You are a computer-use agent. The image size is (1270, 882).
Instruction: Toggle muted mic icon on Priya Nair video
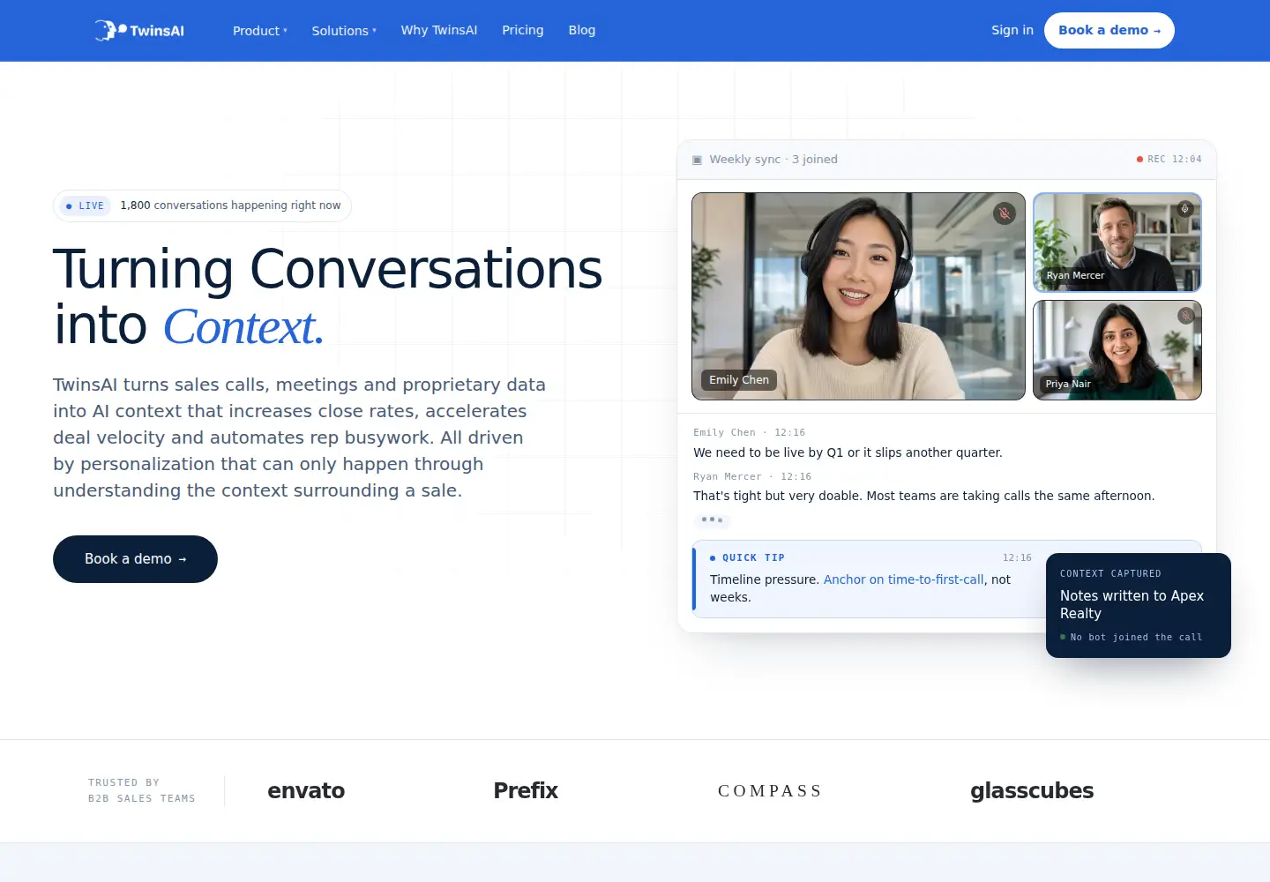click(1185, 316)
